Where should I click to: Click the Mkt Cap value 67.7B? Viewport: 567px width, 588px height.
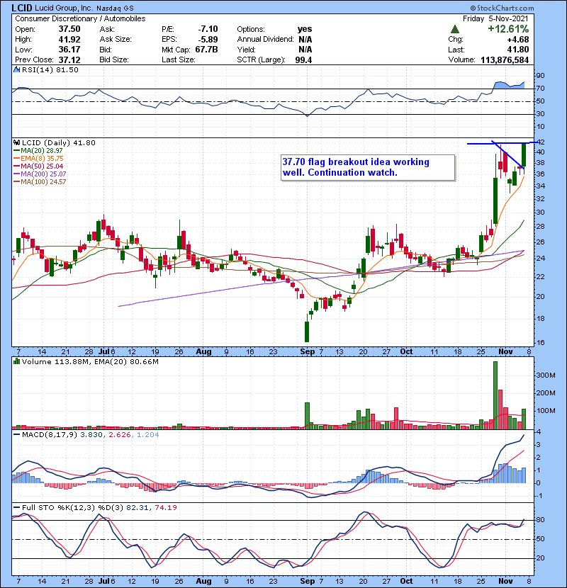[206, 50]
